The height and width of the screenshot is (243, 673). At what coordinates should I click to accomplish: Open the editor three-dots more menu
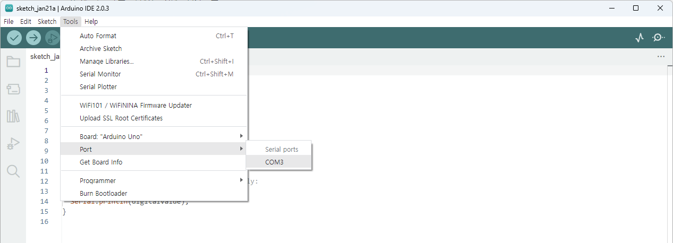tap(661, 56)
